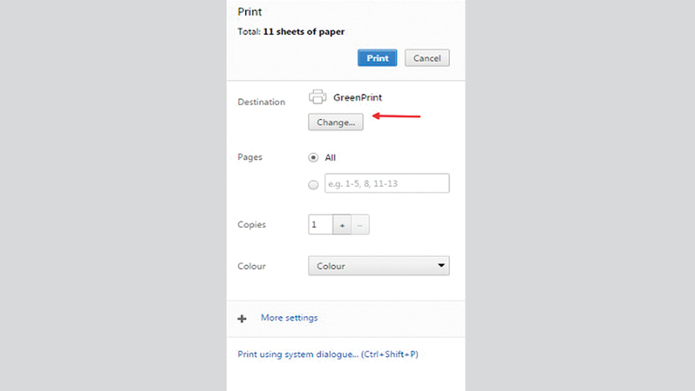
Task: Click the Copies label
Action: coord(252,225)
